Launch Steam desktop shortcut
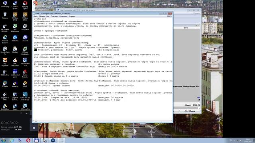The image size is (255, 143). click(x=15, y=107)
